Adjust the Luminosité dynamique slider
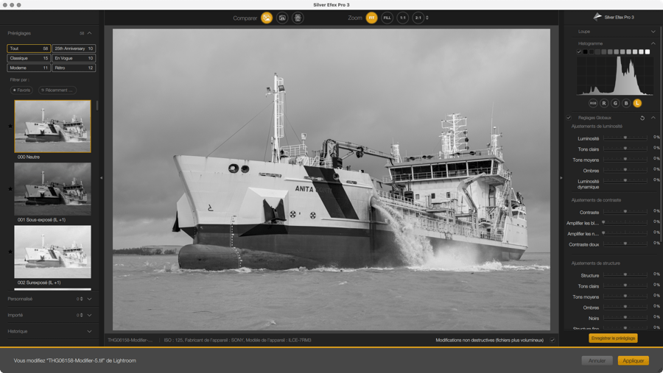 pos(625,181)
